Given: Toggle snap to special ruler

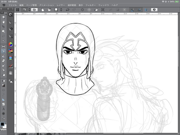Looking at the screenshot, I should pos(139,10).
